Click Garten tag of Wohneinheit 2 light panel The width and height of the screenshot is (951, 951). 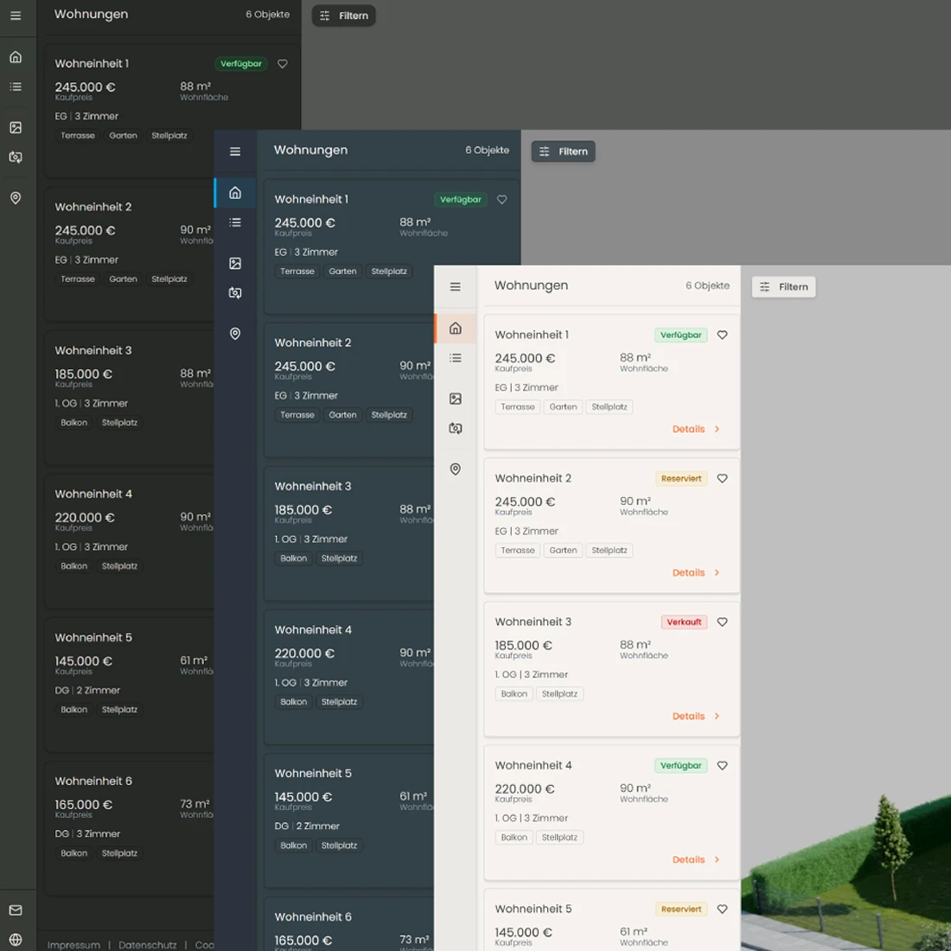(x=563, y=550)
